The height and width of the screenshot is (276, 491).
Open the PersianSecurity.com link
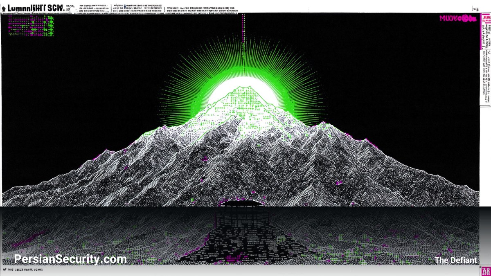pos(70,259)
